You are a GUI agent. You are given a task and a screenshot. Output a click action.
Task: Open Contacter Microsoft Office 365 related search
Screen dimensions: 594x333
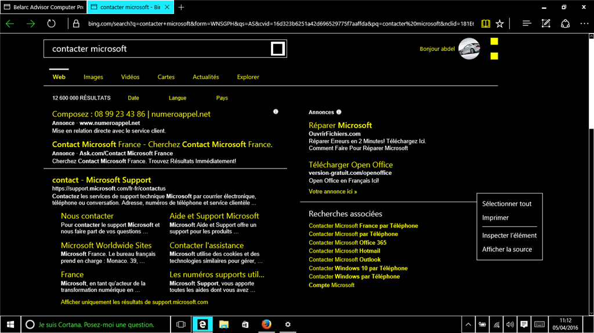[347, 243]
